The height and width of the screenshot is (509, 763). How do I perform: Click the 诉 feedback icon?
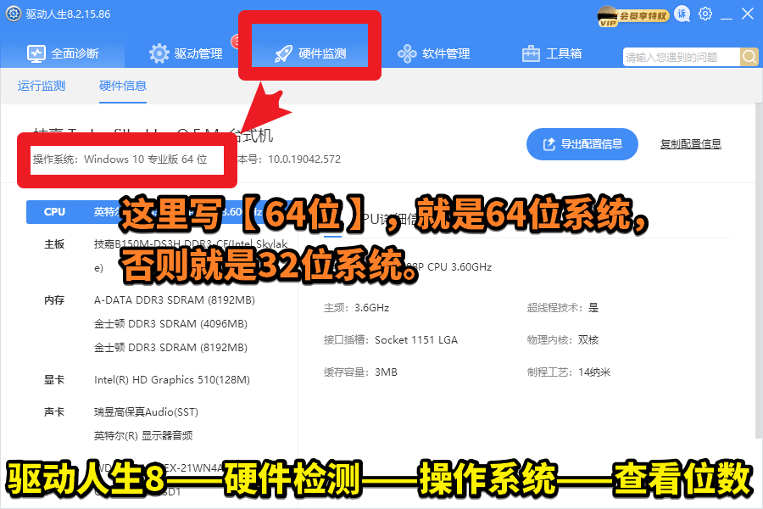[x=682, y=14]
